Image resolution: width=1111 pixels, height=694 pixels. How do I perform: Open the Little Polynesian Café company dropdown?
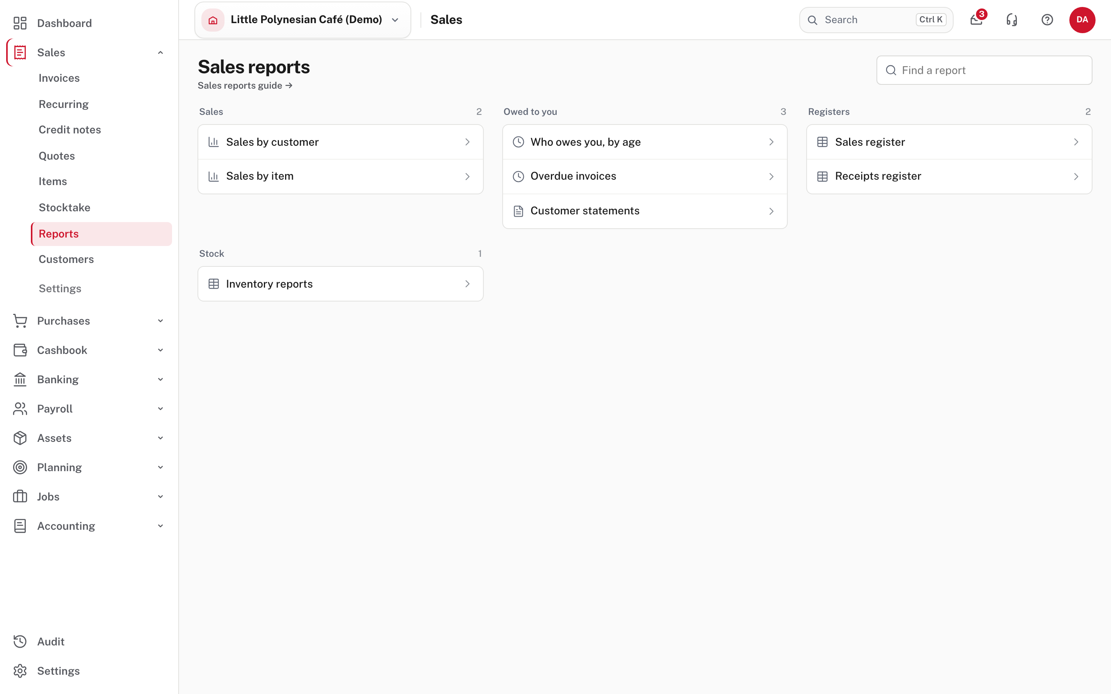pos(302,20)
